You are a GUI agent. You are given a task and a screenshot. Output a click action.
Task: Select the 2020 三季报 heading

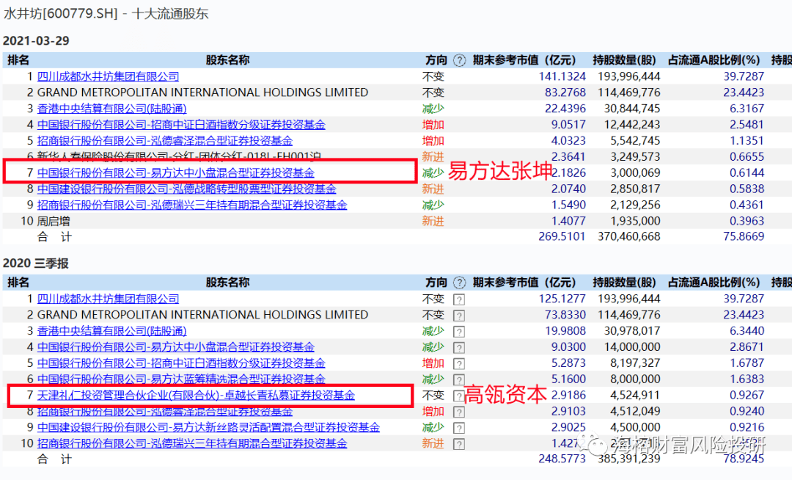coord(35,263)
